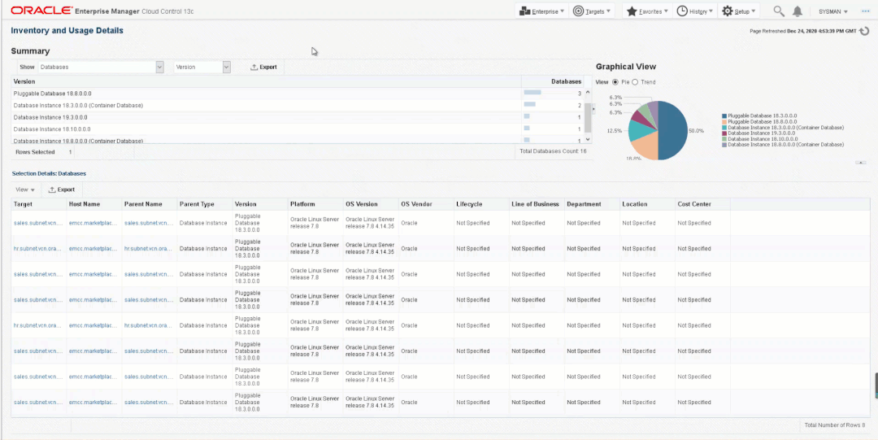The image size is (878, 440).
Task: Expand the View menu in Selection Details
Action: [25, 189]
